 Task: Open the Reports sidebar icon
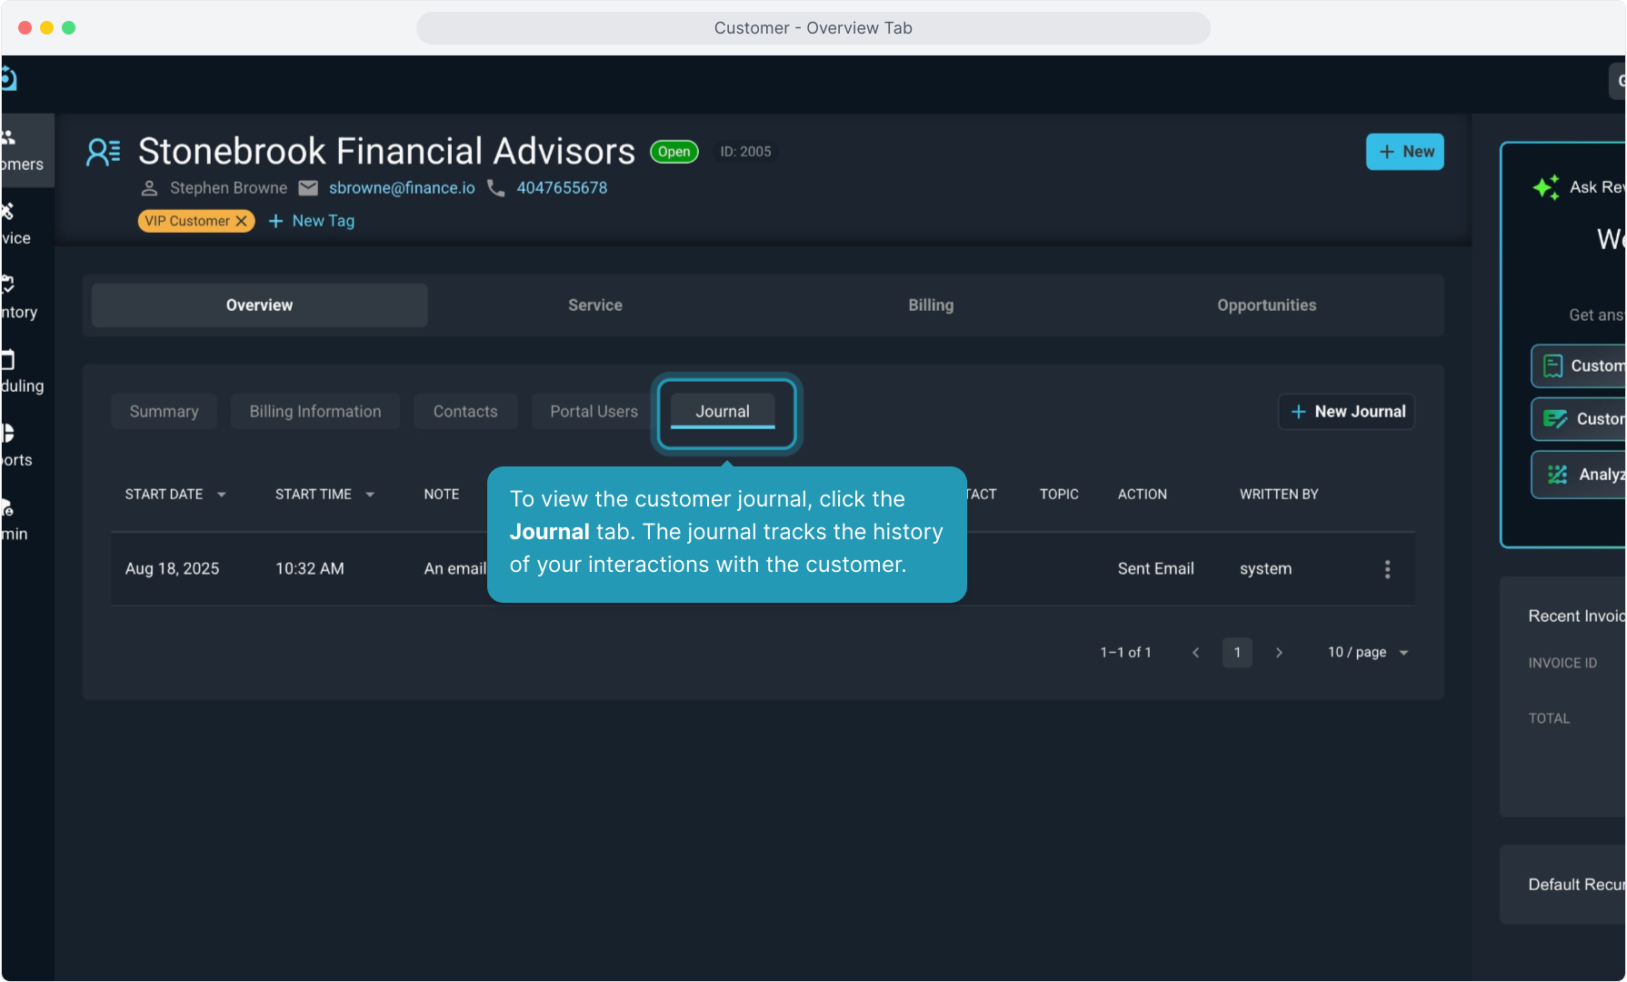[8, 433]
